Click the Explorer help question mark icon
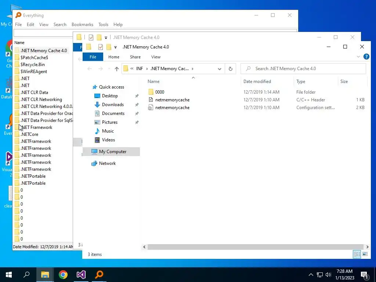This screenshot has width=376, height=282. click(x=366, y=57)
